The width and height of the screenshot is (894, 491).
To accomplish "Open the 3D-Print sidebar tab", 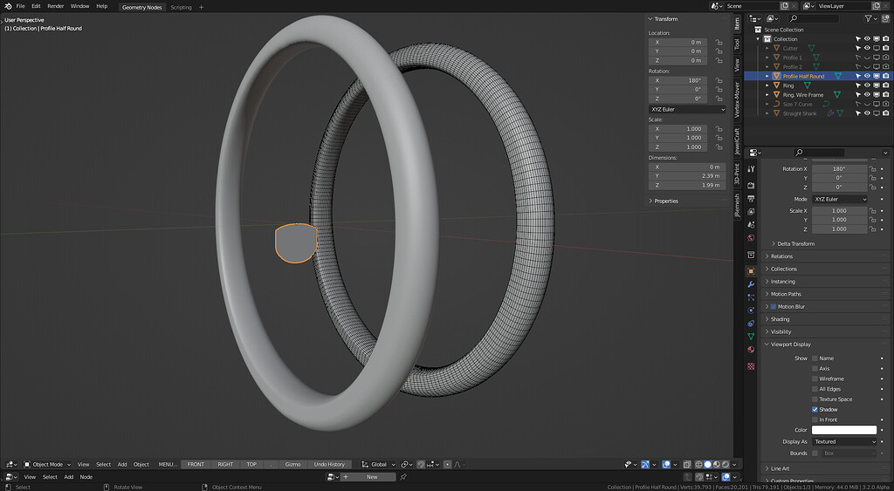I will coord(737,174).
